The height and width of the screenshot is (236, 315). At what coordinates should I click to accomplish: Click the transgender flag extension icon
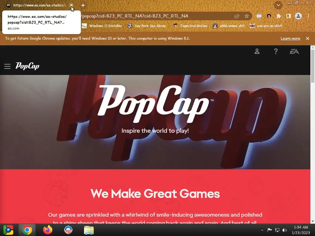(259, 16)
